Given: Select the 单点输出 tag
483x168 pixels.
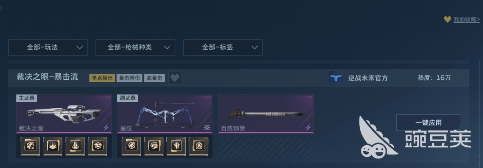Looking at the screenshot, I should click(x=102, y=78).
